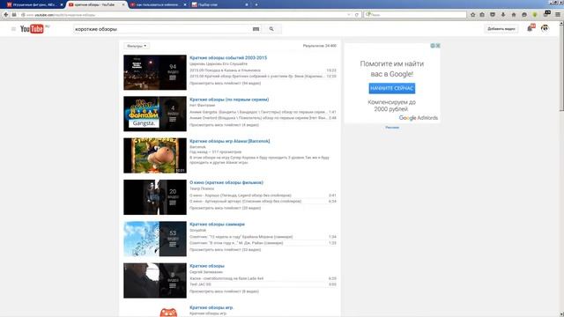Open the account avatar menu
Viewport: 564px width, 317px height.
click(545, 28)
